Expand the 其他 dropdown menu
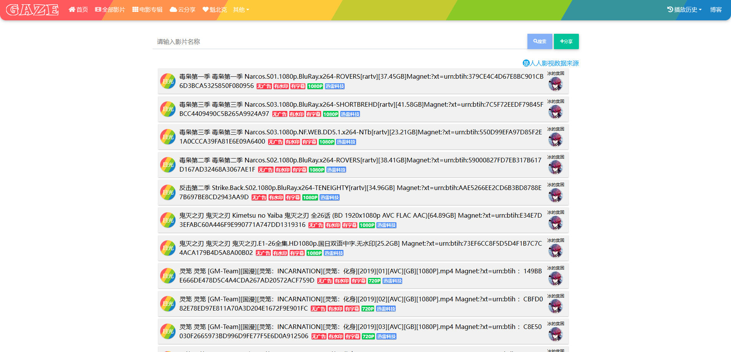The height and width of the screenshot is (352, 731). point(241,10)
